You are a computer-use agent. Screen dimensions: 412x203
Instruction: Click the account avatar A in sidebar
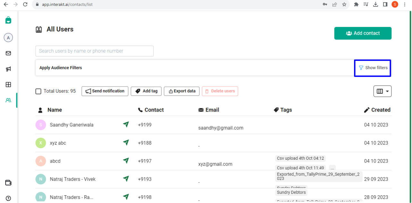click(x=8, y=38)
